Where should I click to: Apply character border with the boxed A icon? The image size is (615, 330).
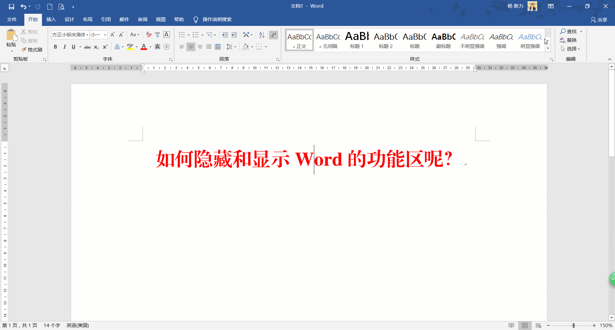point(167,35)
